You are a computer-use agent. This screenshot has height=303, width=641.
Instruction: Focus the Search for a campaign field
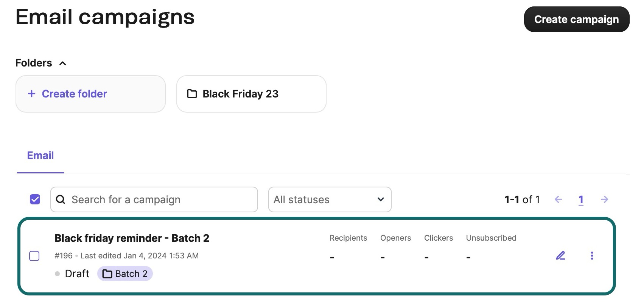coord(159,199)
